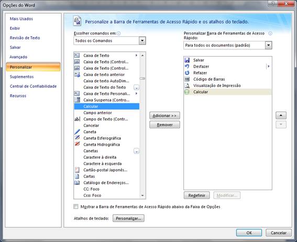Open dropdown marker beside Caixa de Texto do Texto
The image size is (297, 242).
136,87
